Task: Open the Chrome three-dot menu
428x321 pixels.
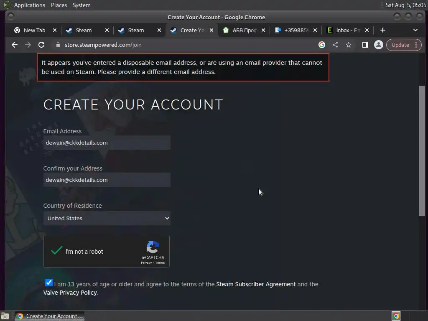Action: tap(416, 45)
